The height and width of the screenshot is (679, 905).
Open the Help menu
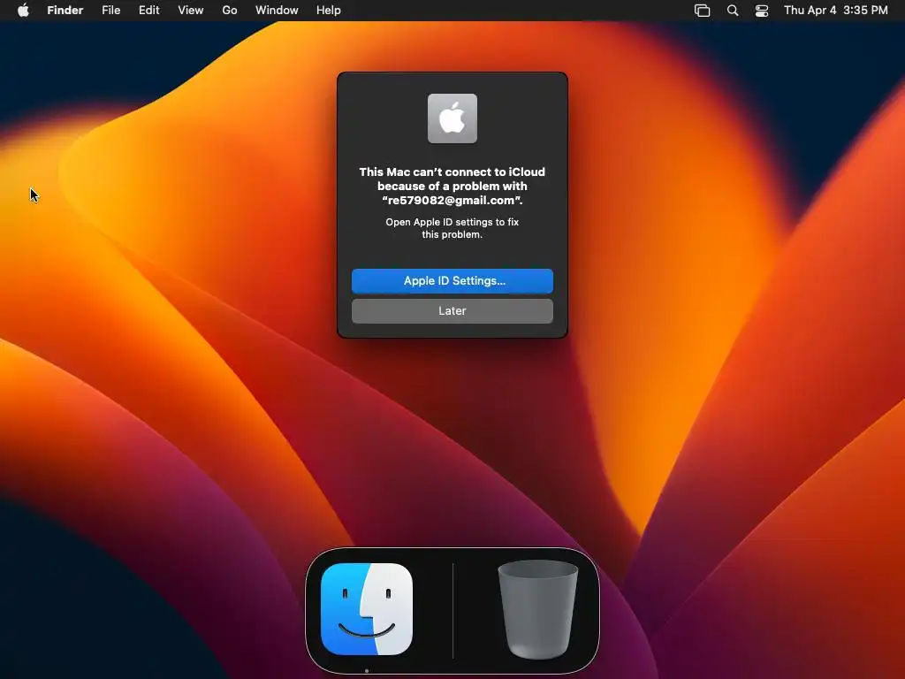tap(329, 11)
